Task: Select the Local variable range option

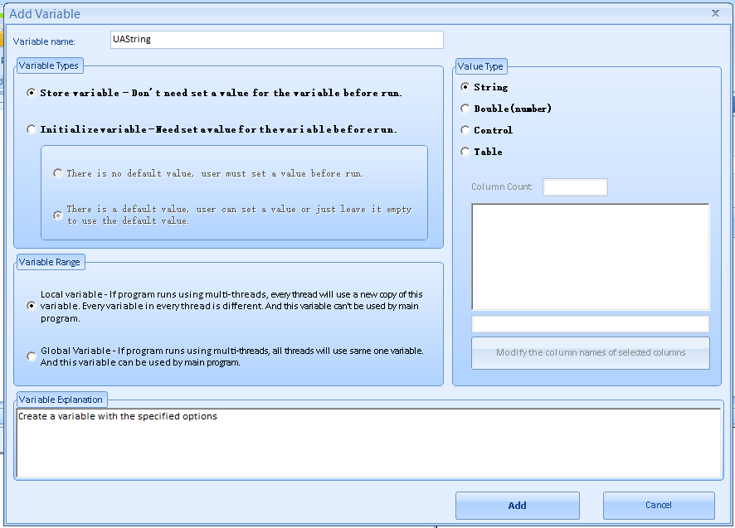Action: 32,306
